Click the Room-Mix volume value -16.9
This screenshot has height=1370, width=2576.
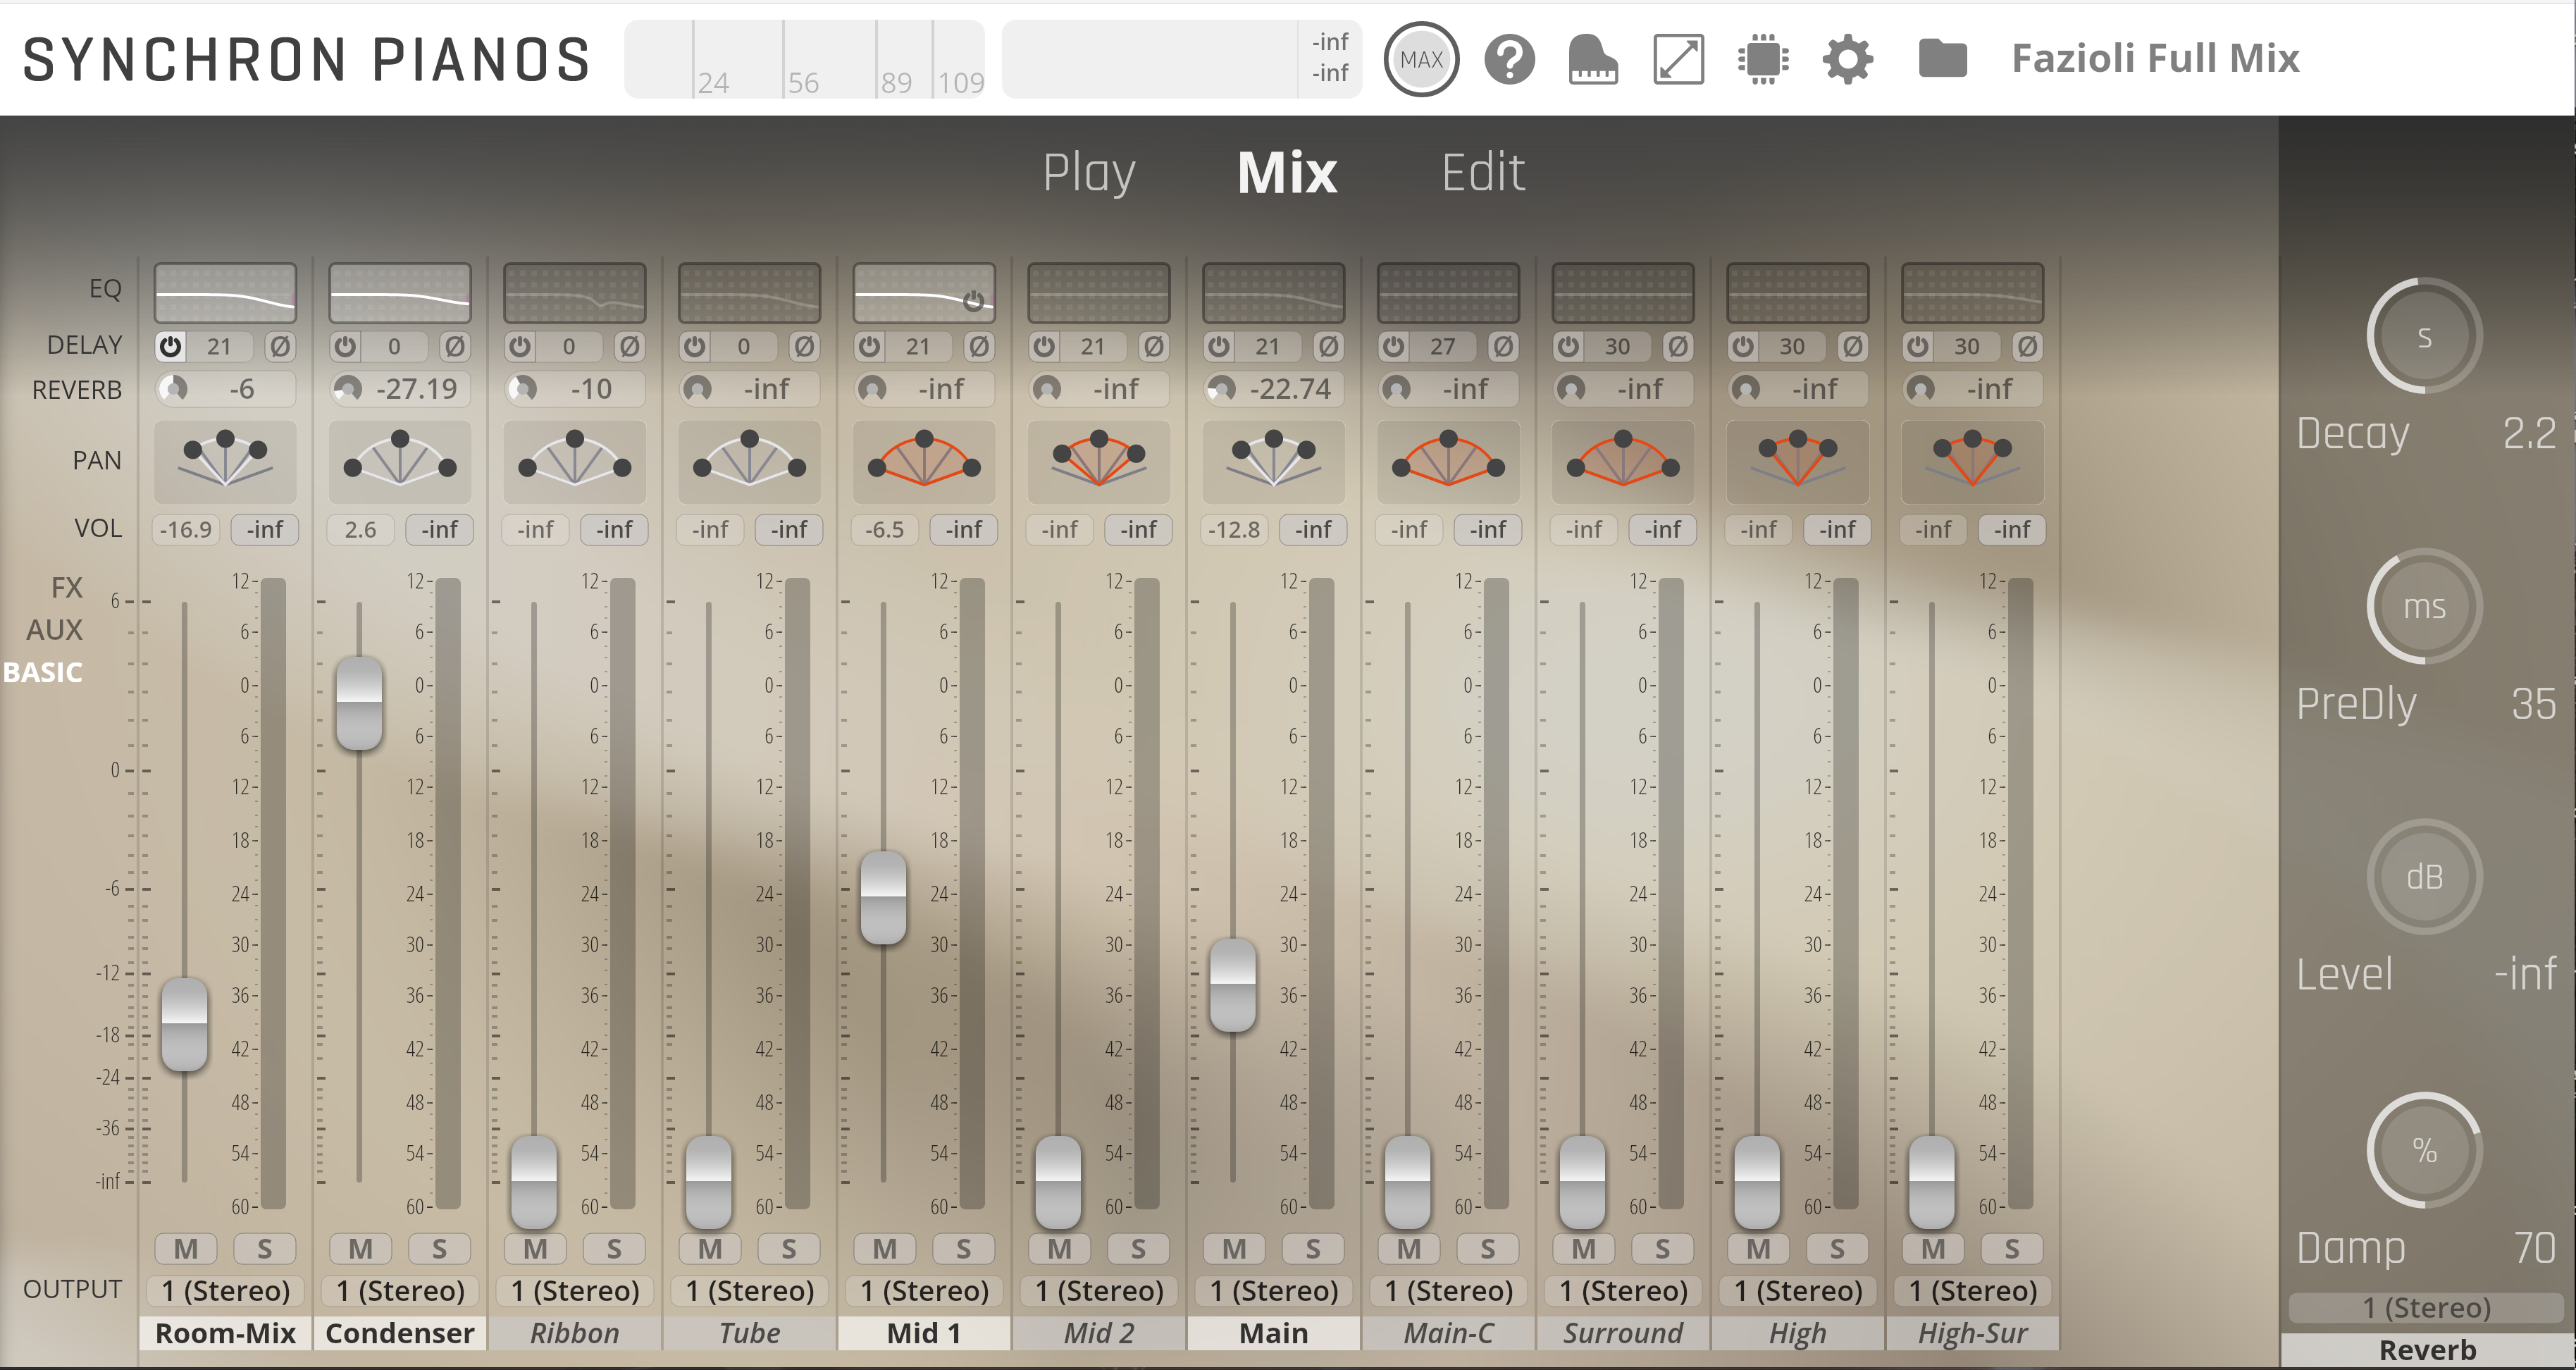tap(186, 530)
